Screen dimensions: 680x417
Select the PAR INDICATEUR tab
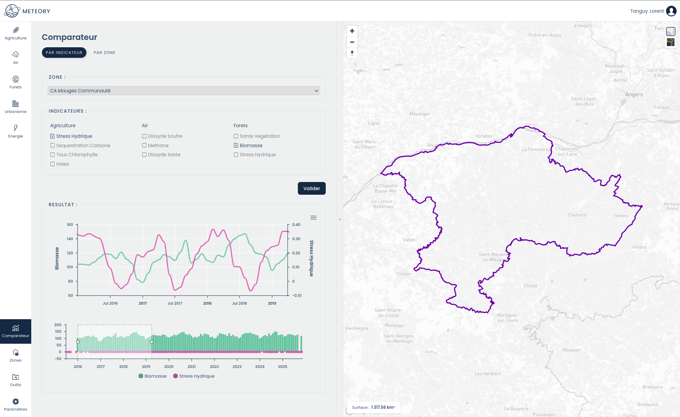point(64,53)
